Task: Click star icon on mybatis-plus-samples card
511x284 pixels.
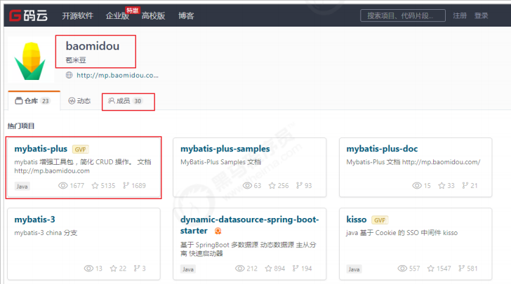Action: [272, 186]
